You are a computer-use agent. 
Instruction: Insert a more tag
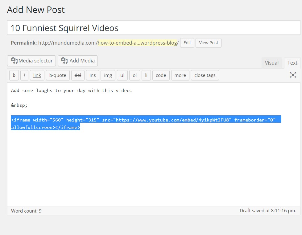[x=180, y=75]
